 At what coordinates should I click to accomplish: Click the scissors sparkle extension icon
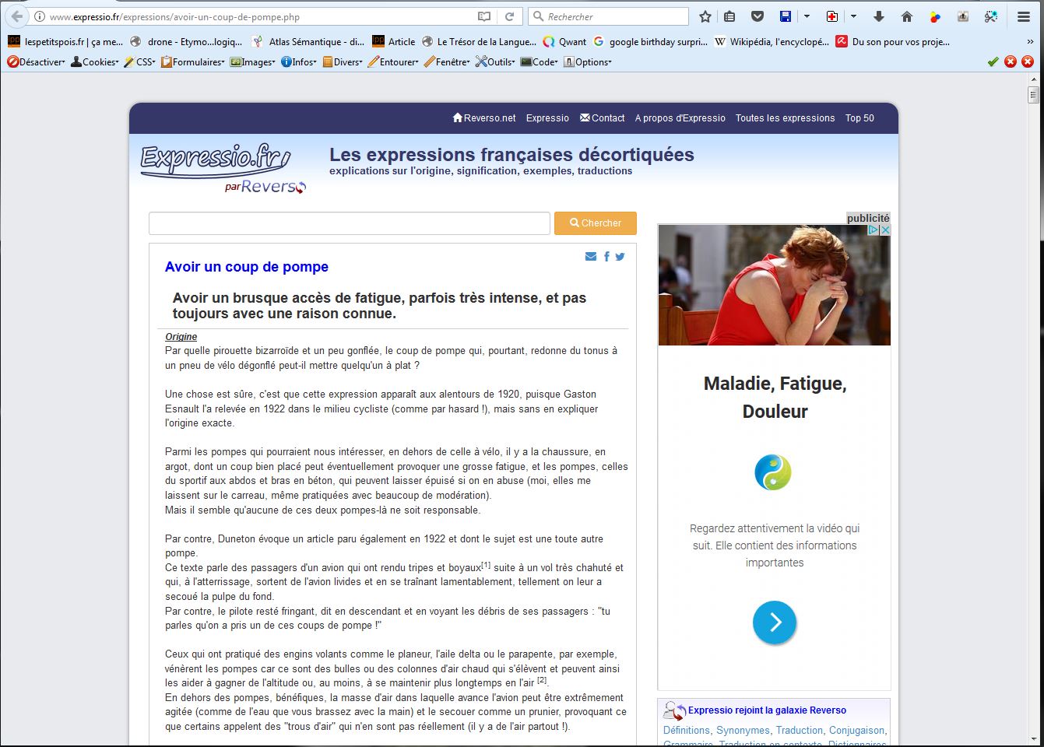(991, 16)
